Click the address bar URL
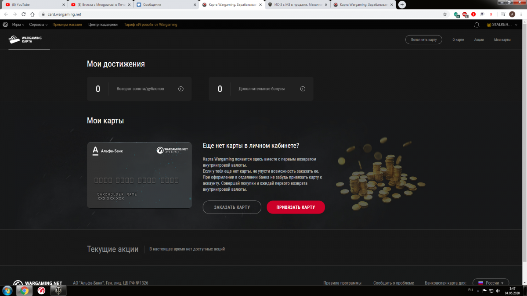527x296 pixels. tap(65, 14)
